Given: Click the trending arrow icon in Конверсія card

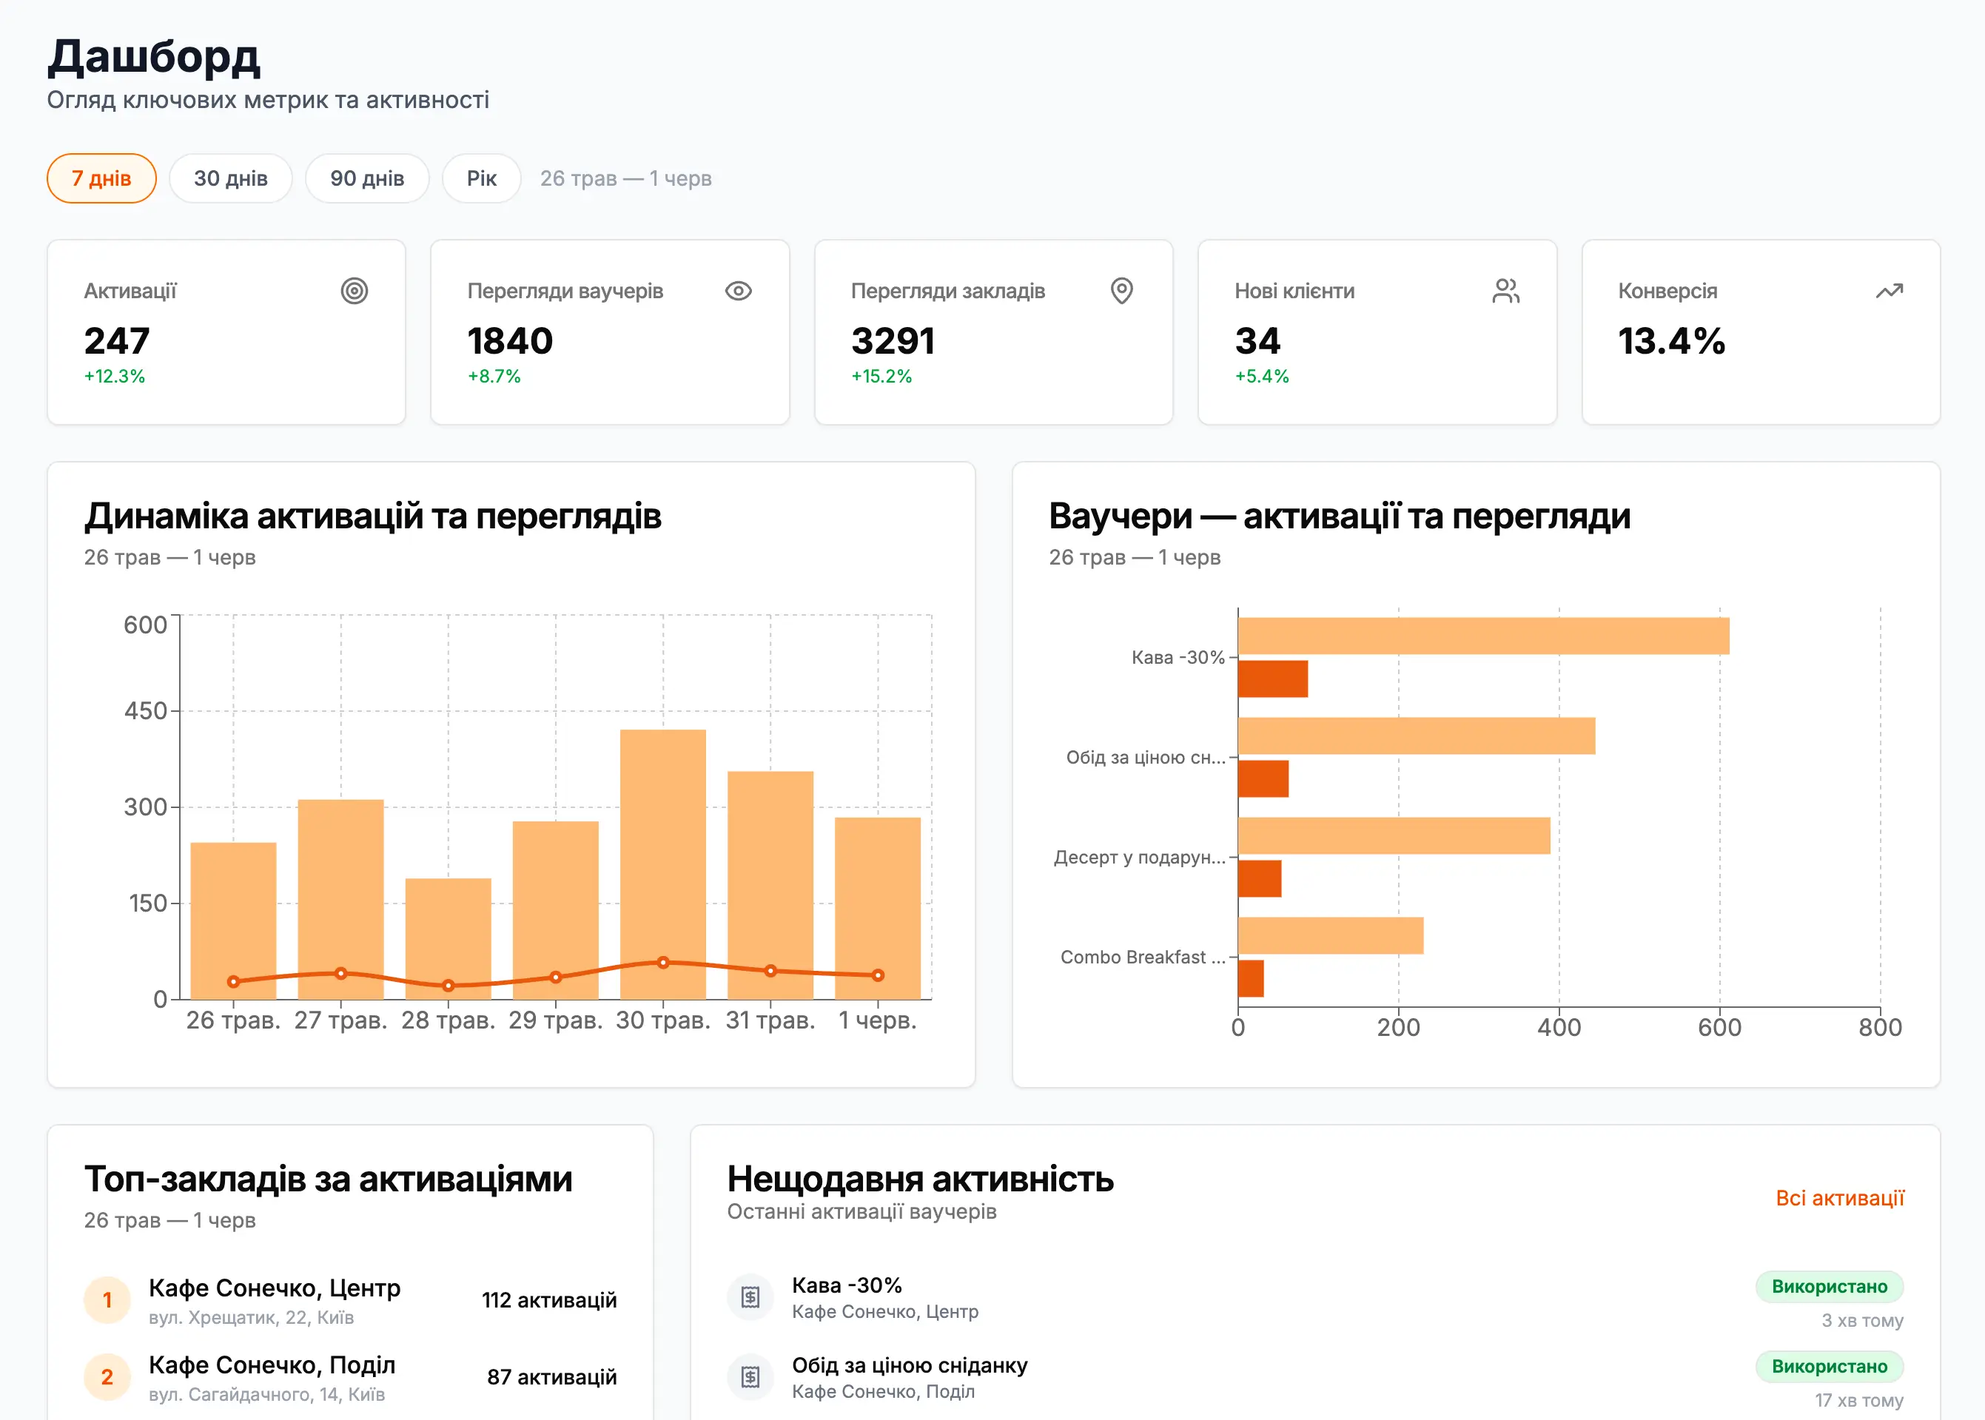Looking at the screenshot, I should pyautogui.click(x=1889, y=290).
